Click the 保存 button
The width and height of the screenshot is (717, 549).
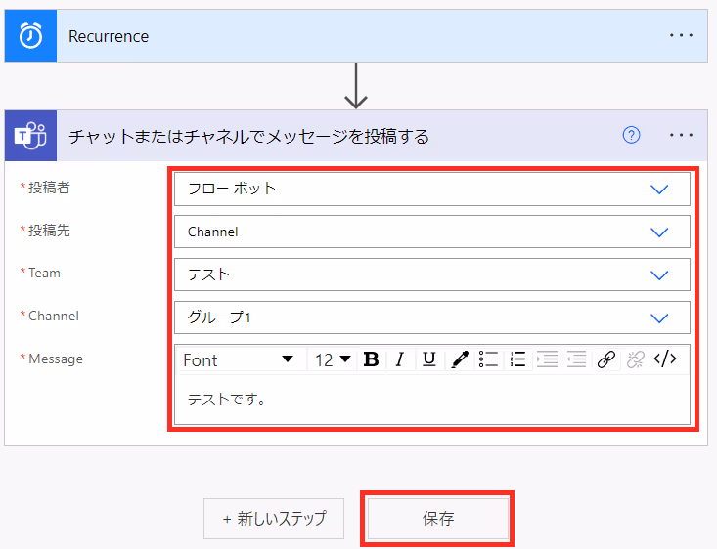tap(438, 519)
